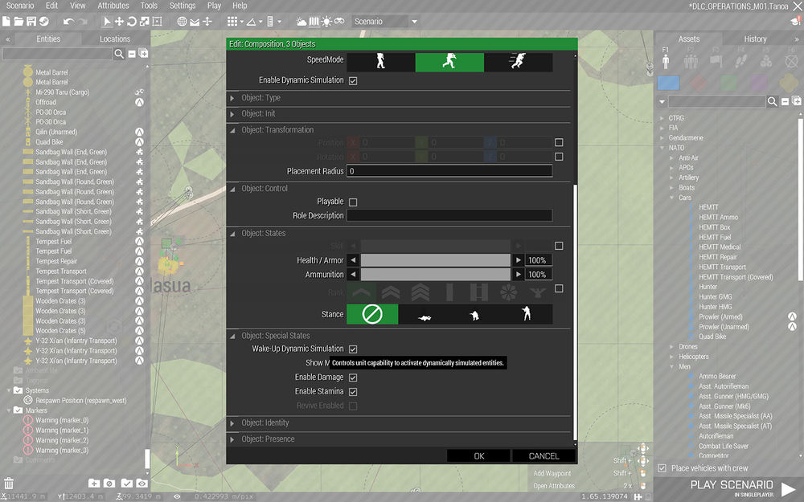Viewport: 804px width, 502px height.
Task: Click the trash delete icon bottom-left
Action: [x=8, y=483]
